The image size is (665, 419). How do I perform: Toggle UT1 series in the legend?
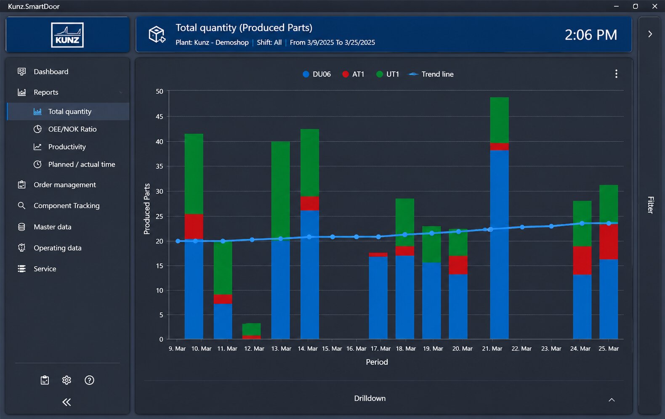[x=388, y=74]
